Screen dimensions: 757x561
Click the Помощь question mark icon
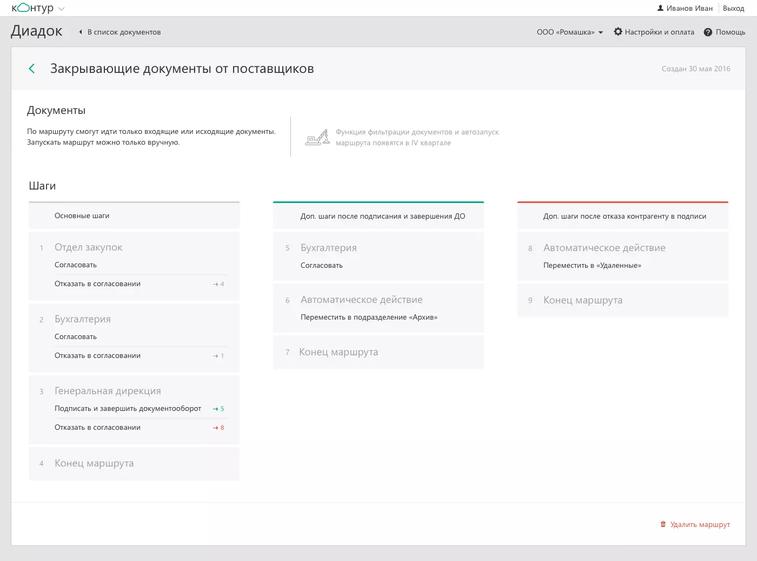[708, 32]
